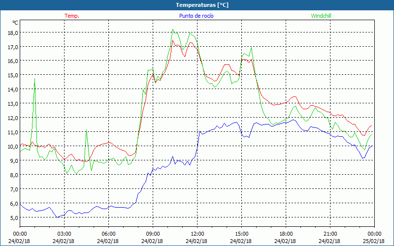
Task: Click the '25/02/18' date label
Action: [374, 241]
